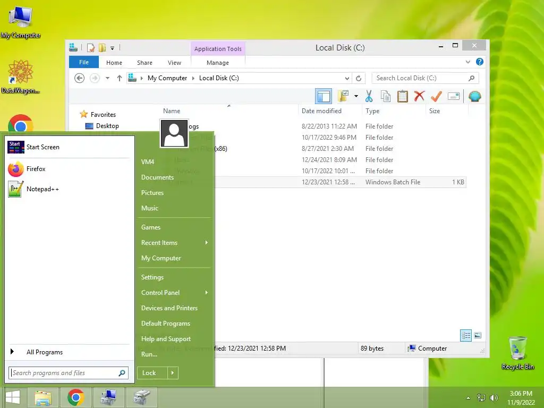Image resolution: width=544 pixels, height=408 pixels.
Task: Toggle the navigation pane layout icon
Action: [324, 96]
